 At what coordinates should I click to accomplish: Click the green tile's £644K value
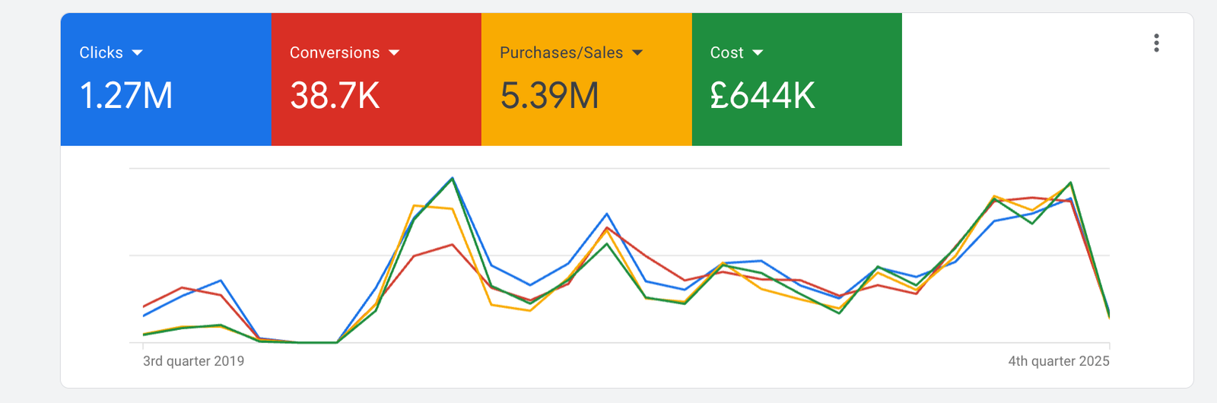762,96
